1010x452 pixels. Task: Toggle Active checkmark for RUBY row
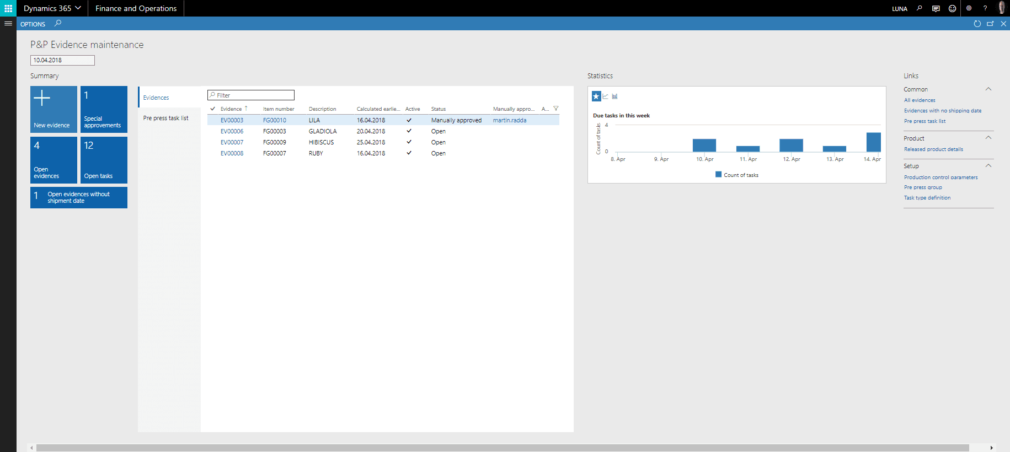[409, 153]
